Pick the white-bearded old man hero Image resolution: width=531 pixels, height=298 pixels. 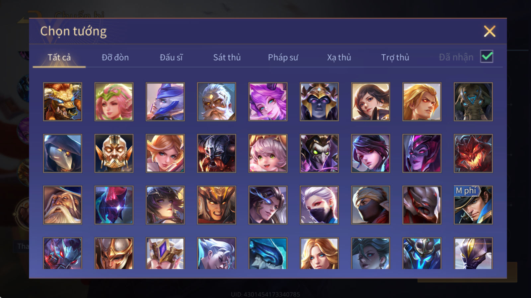pos(216,102)
